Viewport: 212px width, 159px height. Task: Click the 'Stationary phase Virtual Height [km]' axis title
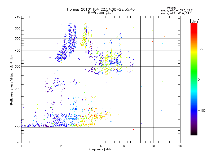click(x=12, y=79)
